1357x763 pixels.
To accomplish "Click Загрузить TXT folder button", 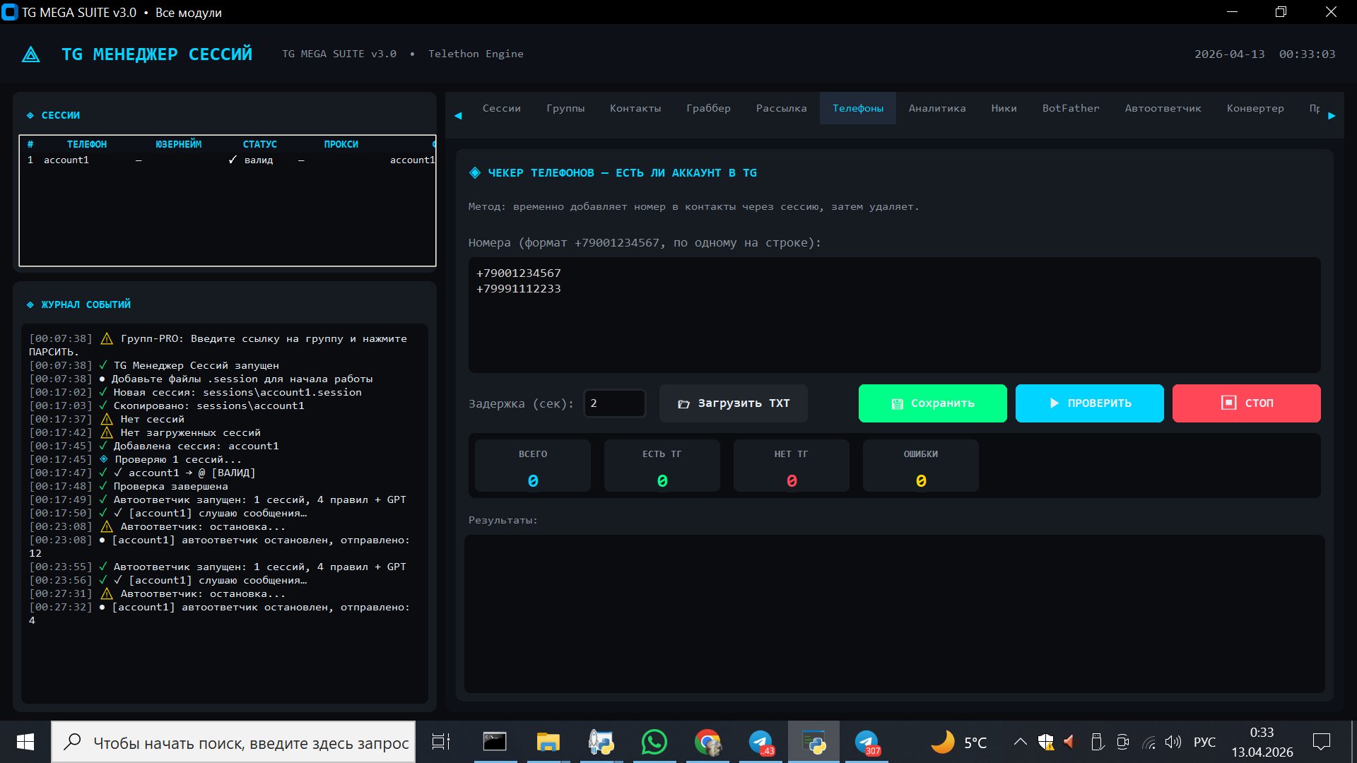I will [x=733, y=403].
